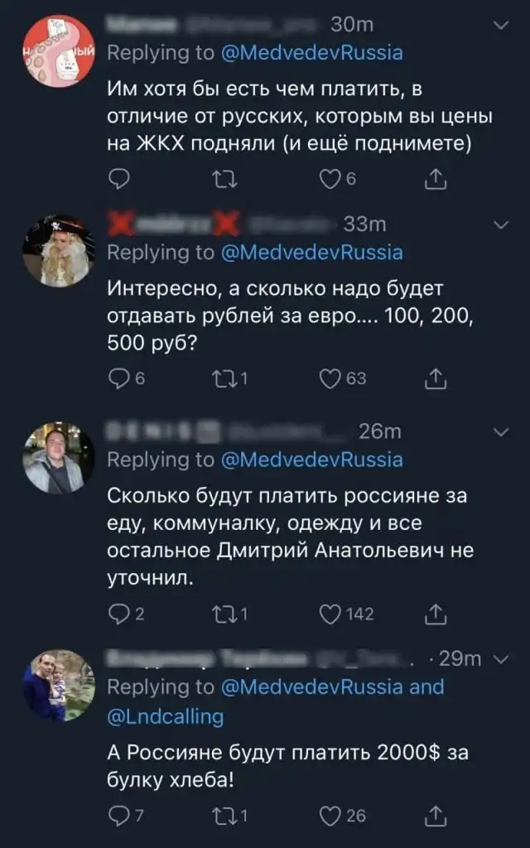Reply to the euro exchange rate tweet

coord(119,378)
